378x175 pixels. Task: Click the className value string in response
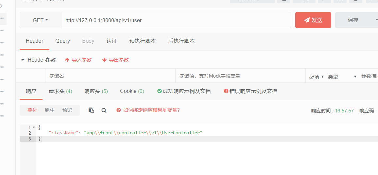click(143, 133)
